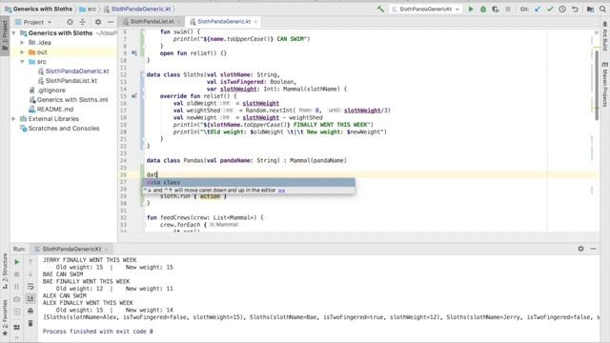Select Scratches and Consoles node
This screenshot has width=610, height=343.
click(64, 129)
